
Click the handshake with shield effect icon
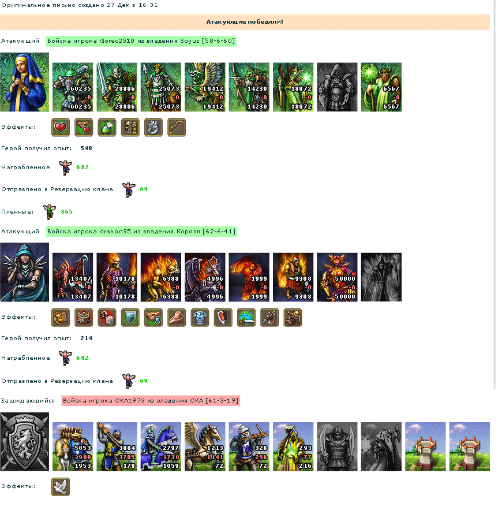tap(153, 318)
